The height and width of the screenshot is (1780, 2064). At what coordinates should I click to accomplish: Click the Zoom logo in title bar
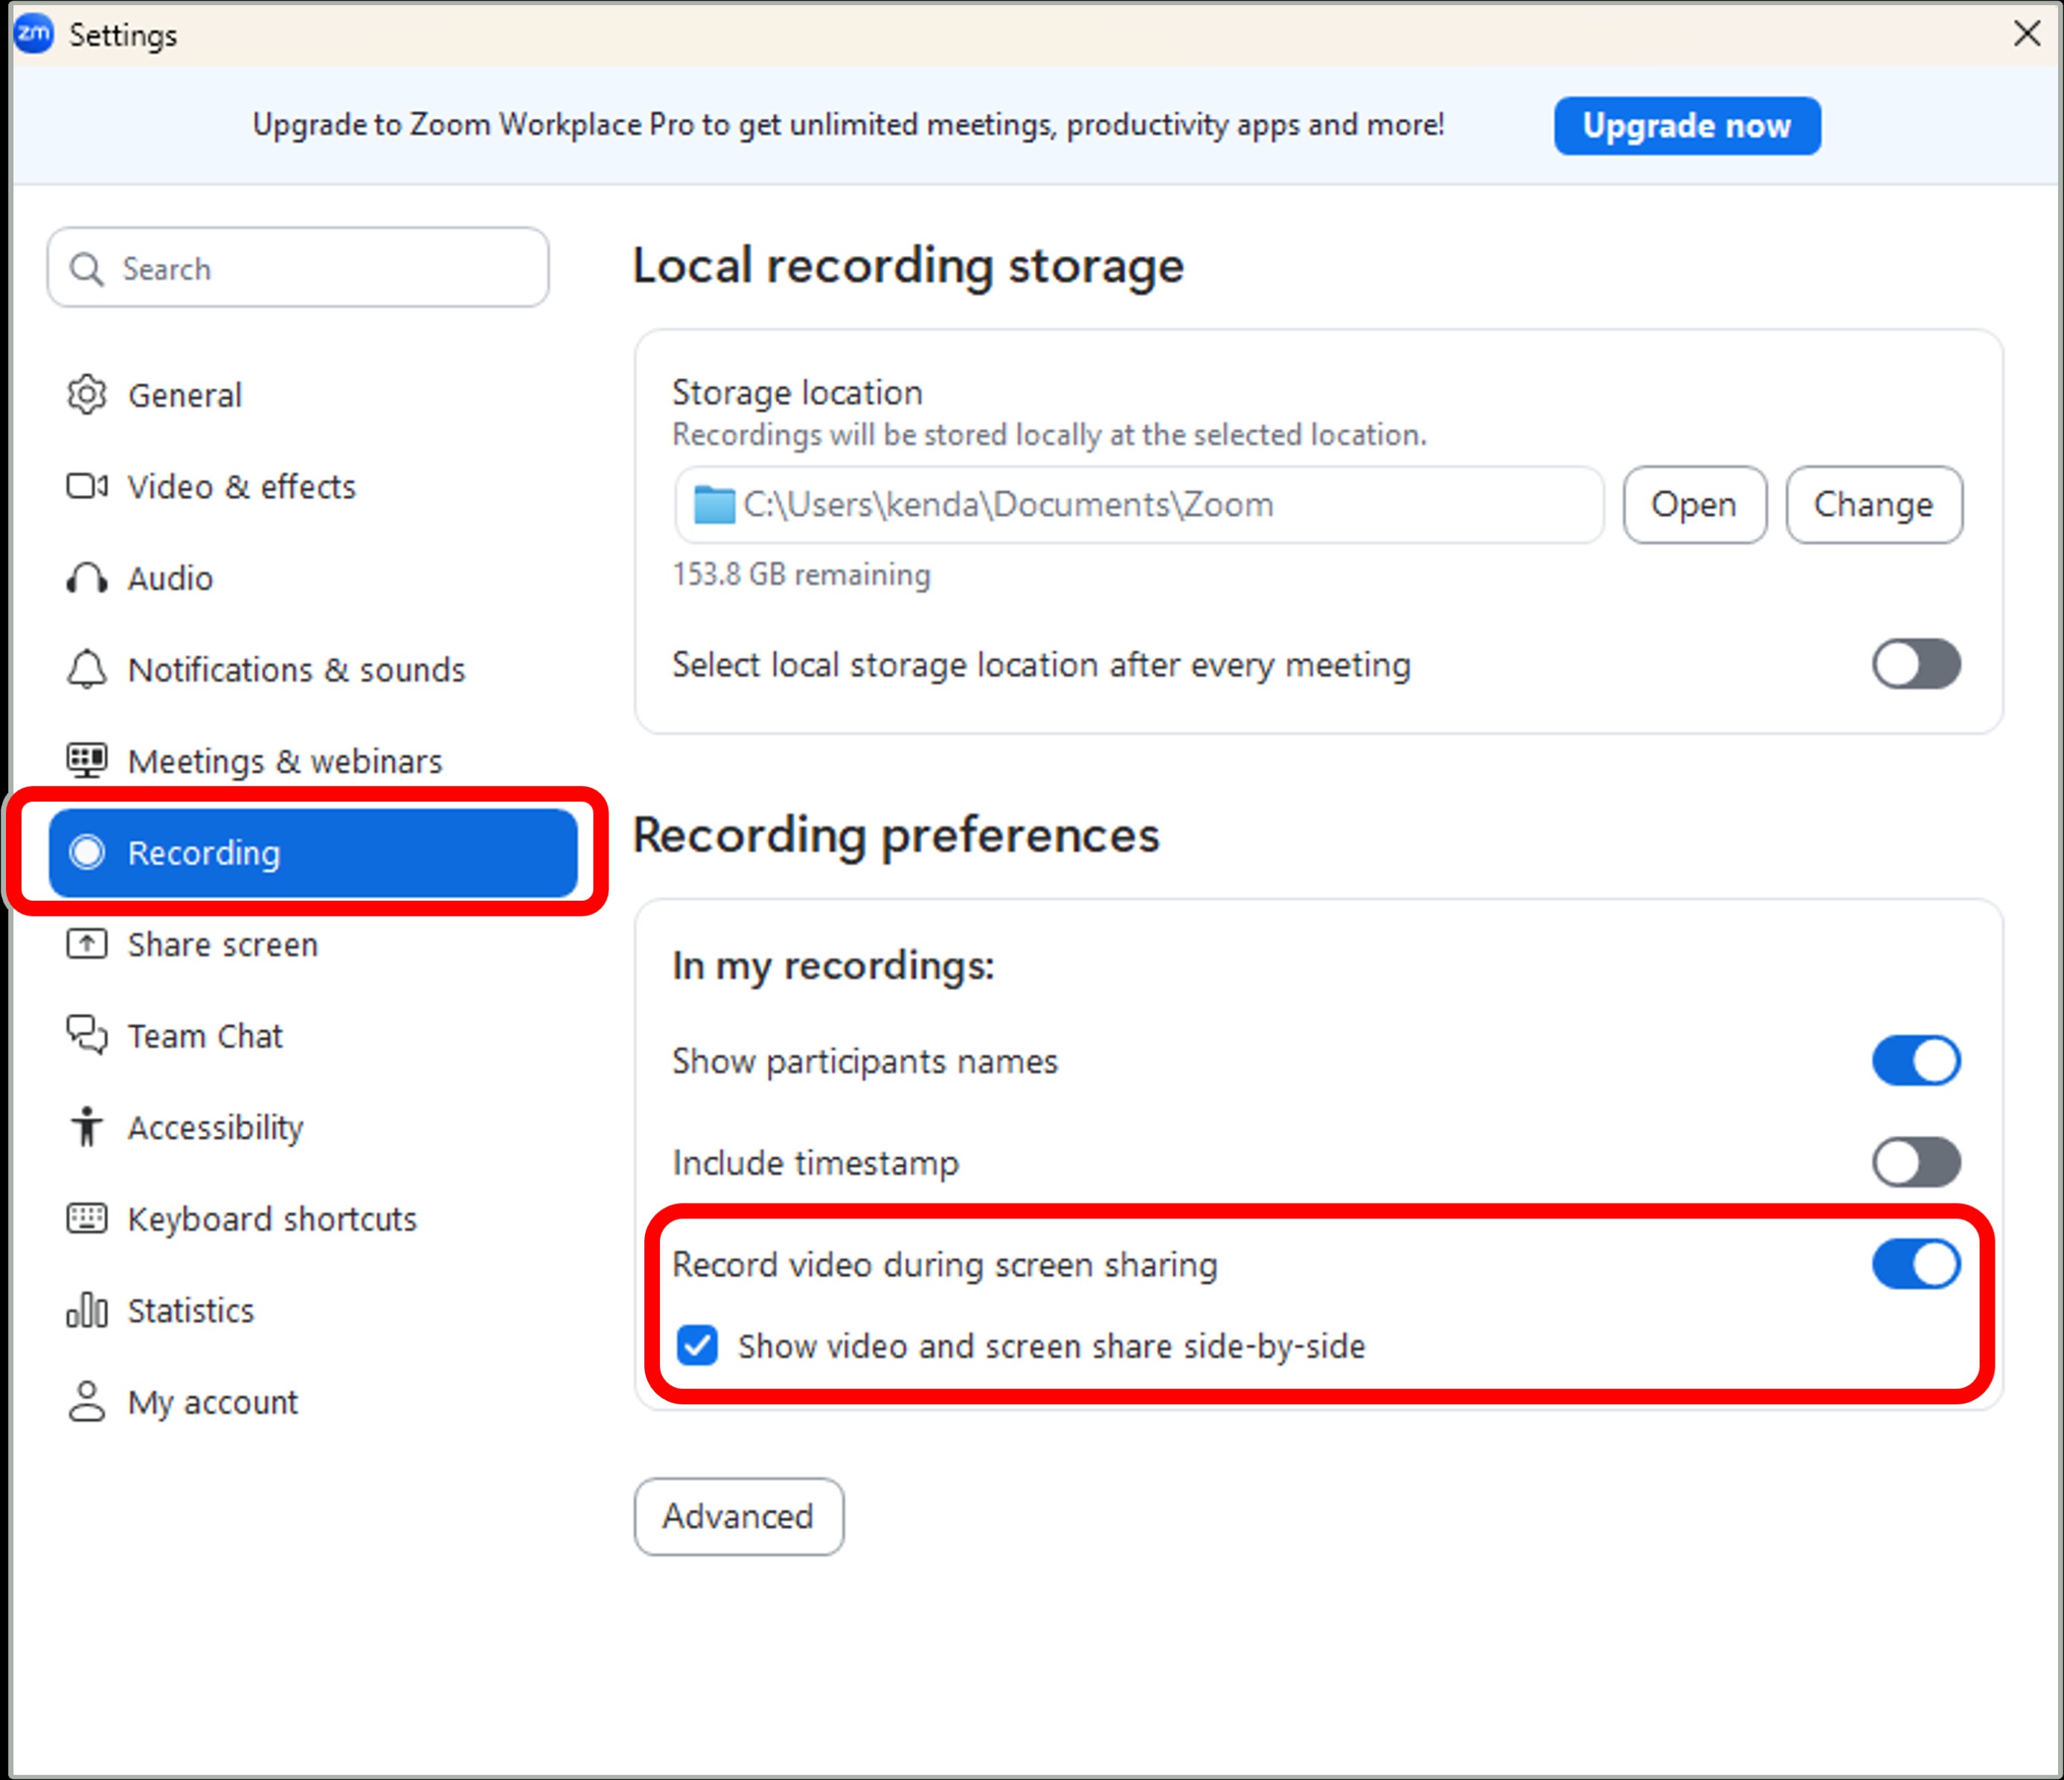[34, 34]
